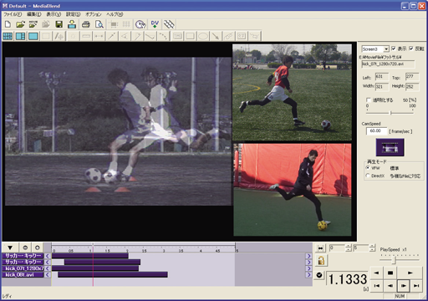The width and height of the screenshot is (428, 301).
Task: Open the オプション menu
Action: tap(94, 14)
